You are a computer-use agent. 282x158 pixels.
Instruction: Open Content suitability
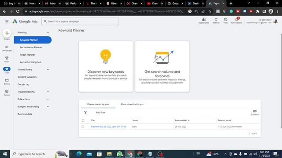click(x=27, y=77)
